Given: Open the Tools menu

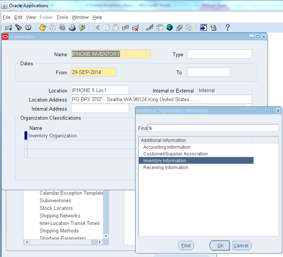Looking at the screenshot, I should [x=62, y=17].
